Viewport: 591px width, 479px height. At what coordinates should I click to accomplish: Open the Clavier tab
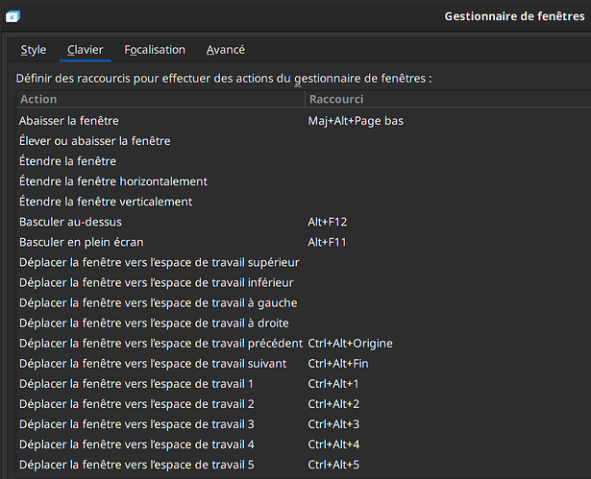(x=86, y=50)
